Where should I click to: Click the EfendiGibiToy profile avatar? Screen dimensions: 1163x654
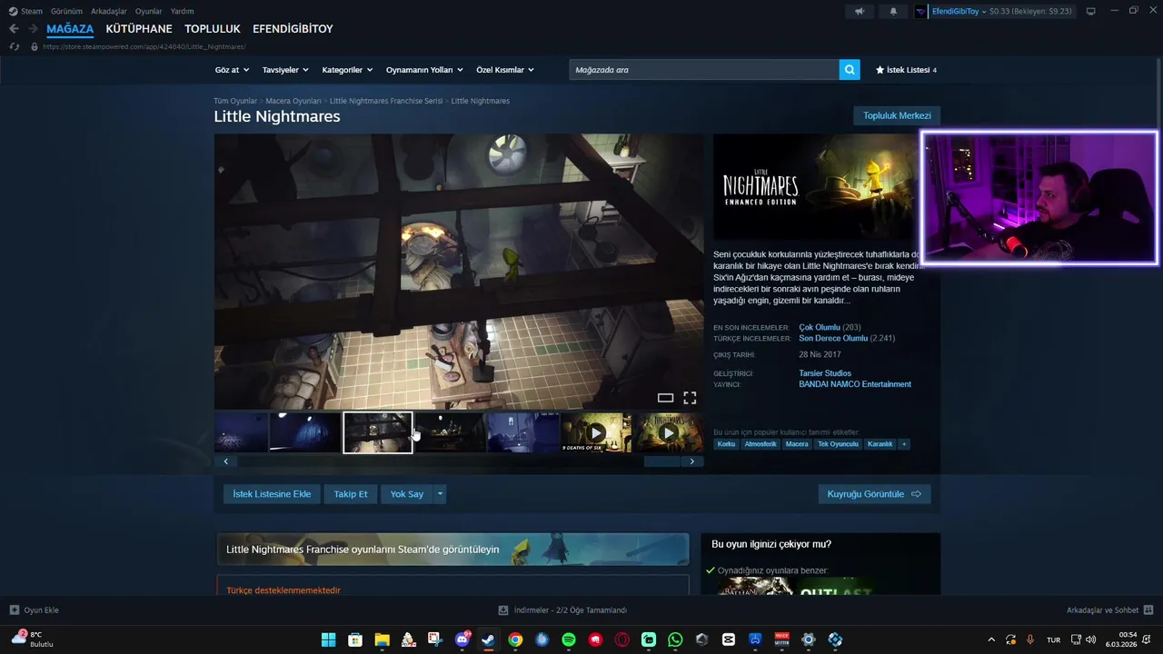(921, 11)
